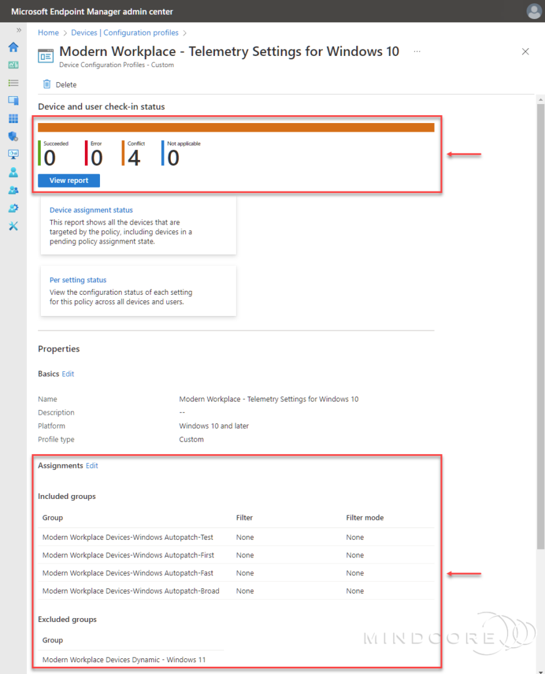Open Apps grid icon in sidebar
The height and width of the screenshot is (674, 545).
click(13, 118)
